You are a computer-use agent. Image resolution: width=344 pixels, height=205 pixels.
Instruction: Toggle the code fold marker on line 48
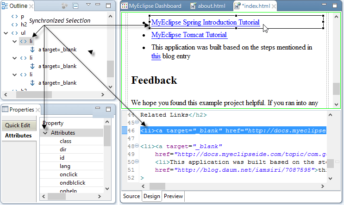137,146
